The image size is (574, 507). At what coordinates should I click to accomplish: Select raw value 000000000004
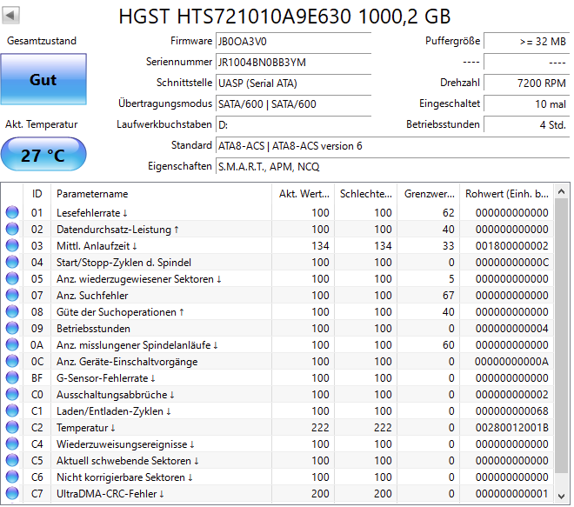tap(511, 329)
